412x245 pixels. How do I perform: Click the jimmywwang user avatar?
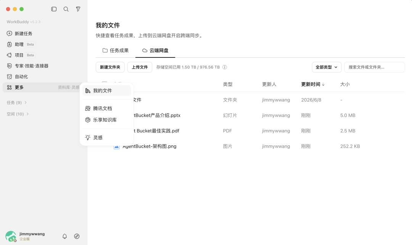point(11,236)
